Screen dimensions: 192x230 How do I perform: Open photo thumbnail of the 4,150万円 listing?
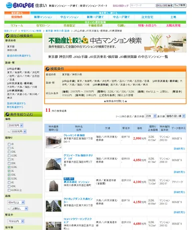pos(53,206)
